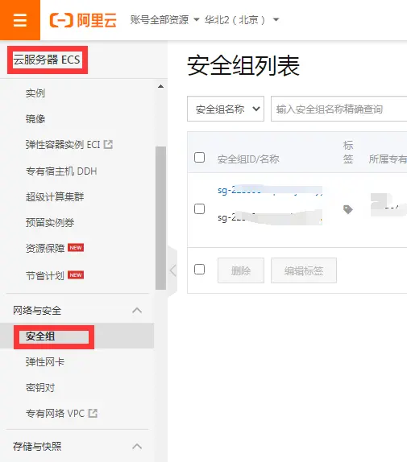Tick the bottom checkbox beside 删除
Image resolution: width=407 pixels, height=462 pixels.
200,269
